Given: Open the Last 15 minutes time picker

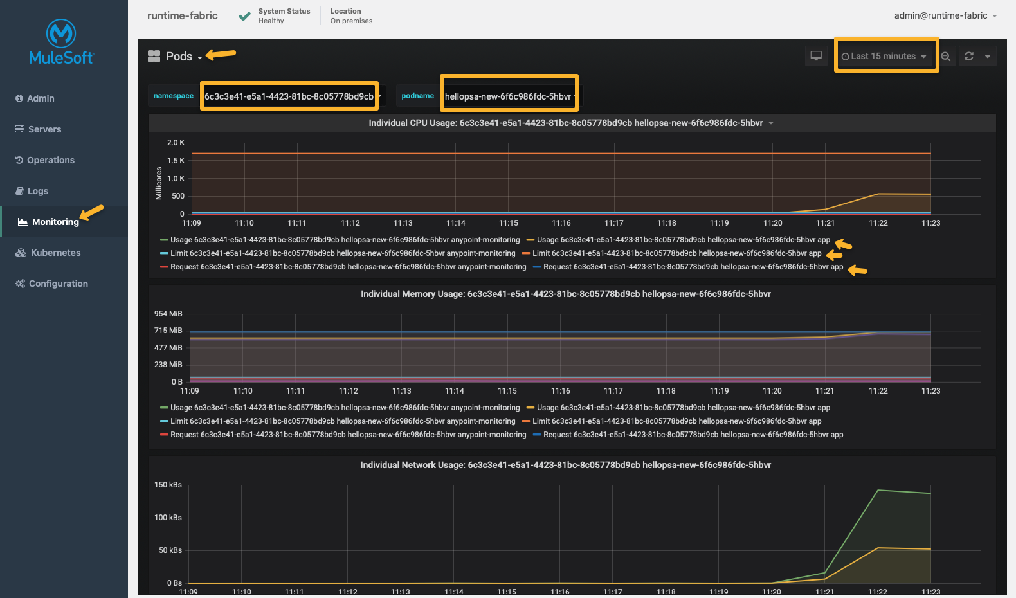Looking at the screenshot, I should [x=884, y=57].
